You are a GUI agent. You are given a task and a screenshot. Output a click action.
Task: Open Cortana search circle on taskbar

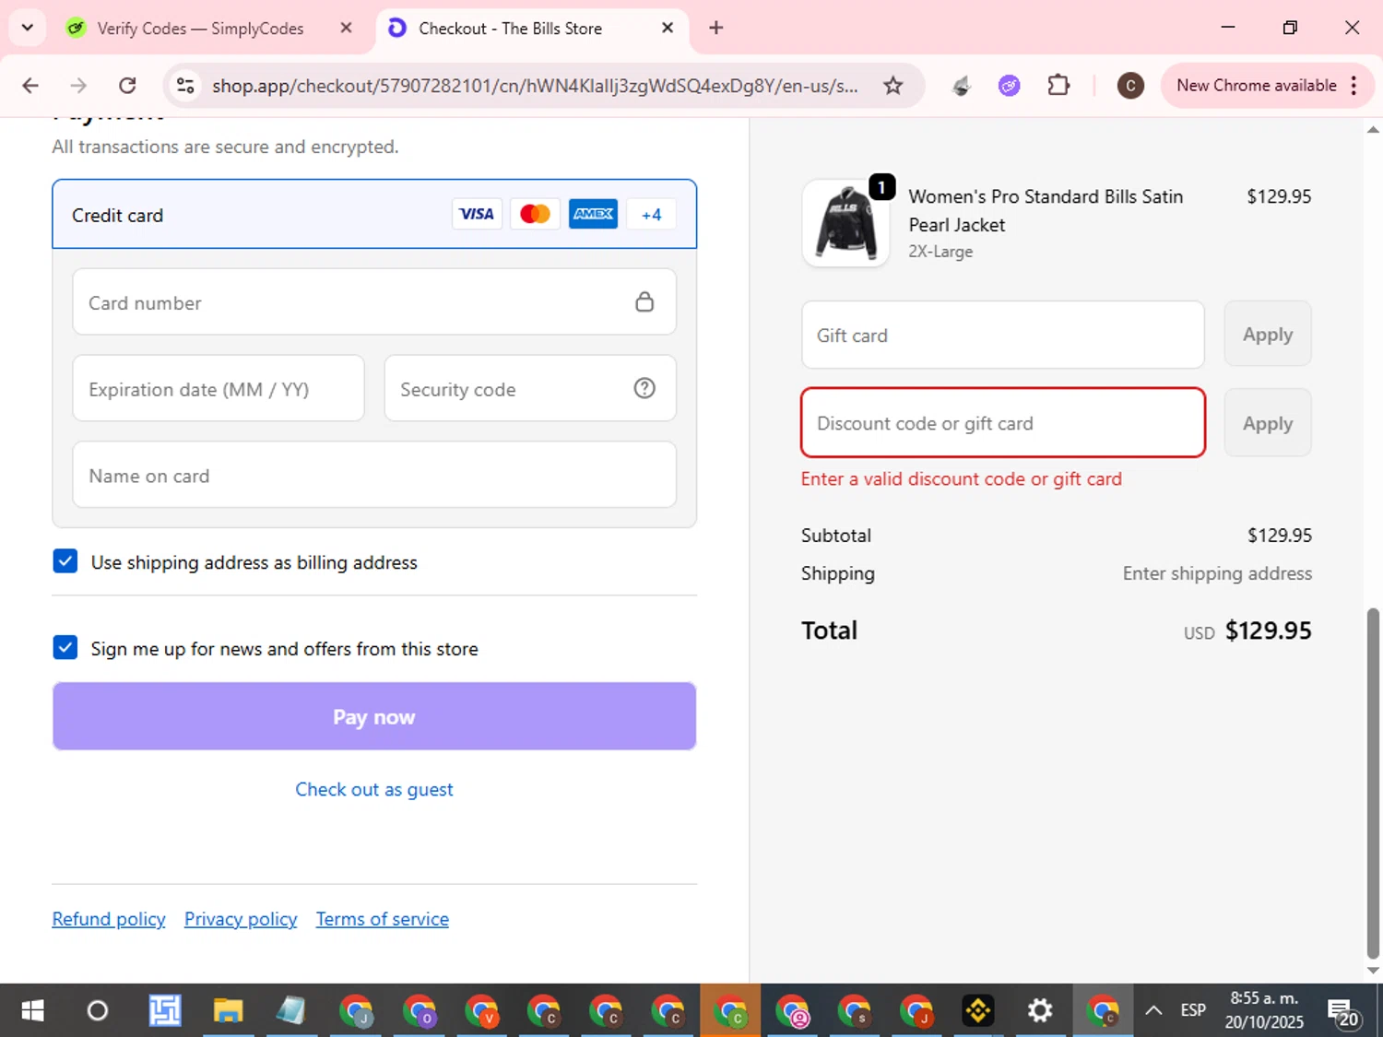coord(97,1011)
